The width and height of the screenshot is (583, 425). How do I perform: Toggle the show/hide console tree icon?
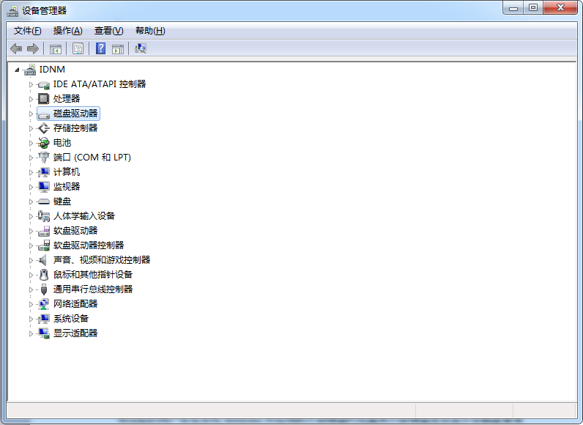[x=56, y=48]
